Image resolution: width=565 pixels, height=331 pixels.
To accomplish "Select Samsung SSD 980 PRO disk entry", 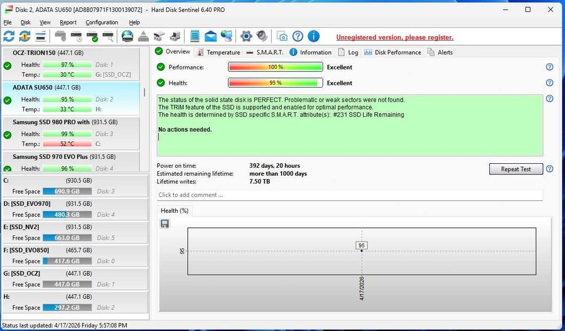I will point(71,133).
